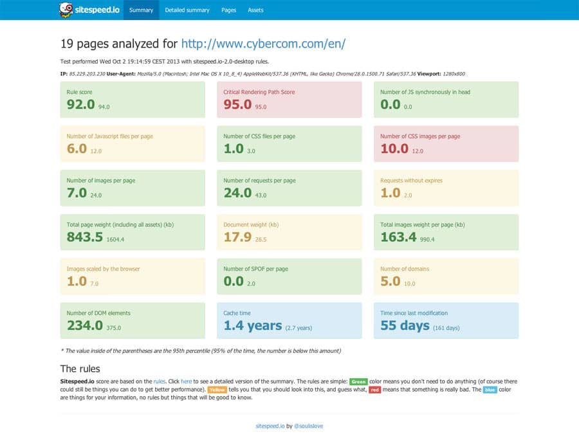This screenshot has height=434, width=579.
Task: Click the sitespeed.io brand name text
Action: tap(96, 10)
